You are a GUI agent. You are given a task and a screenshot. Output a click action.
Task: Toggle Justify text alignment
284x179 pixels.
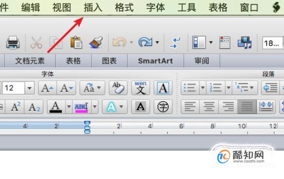247,107
